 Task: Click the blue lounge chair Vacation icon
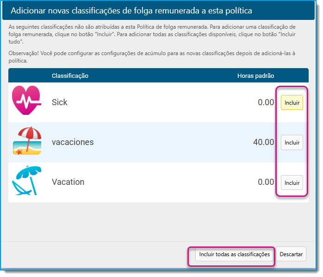click(26, 181)
